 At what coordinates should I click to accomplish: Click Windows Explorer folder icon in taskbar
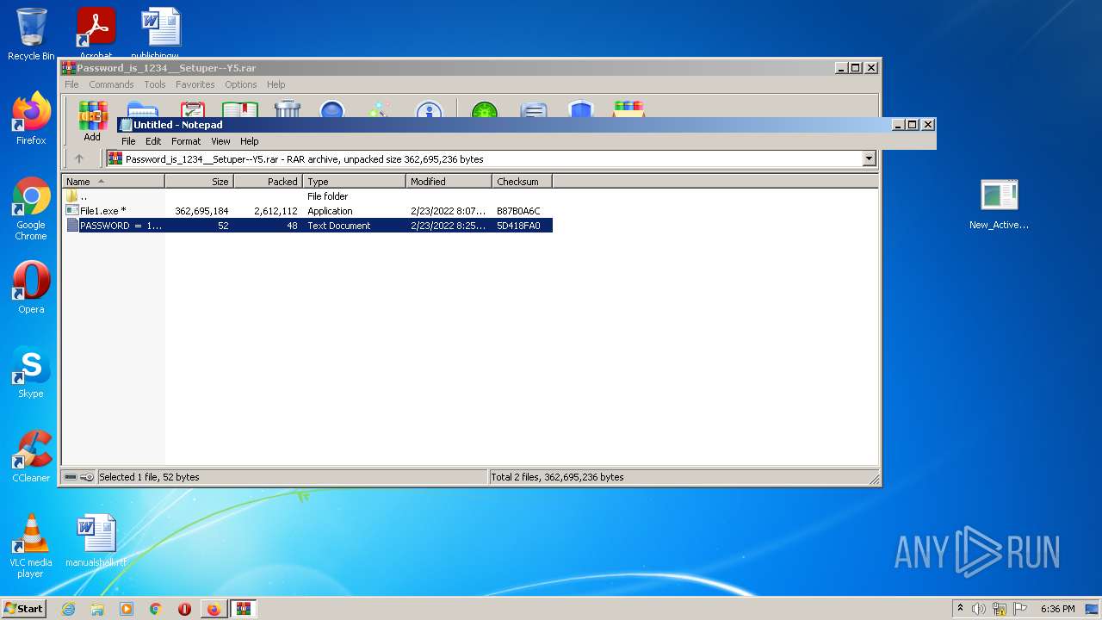(x=97, y=609)
